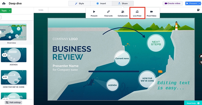Screen dimensions: 202x105
Task: Select Present in Share menu
Action: 94,13
